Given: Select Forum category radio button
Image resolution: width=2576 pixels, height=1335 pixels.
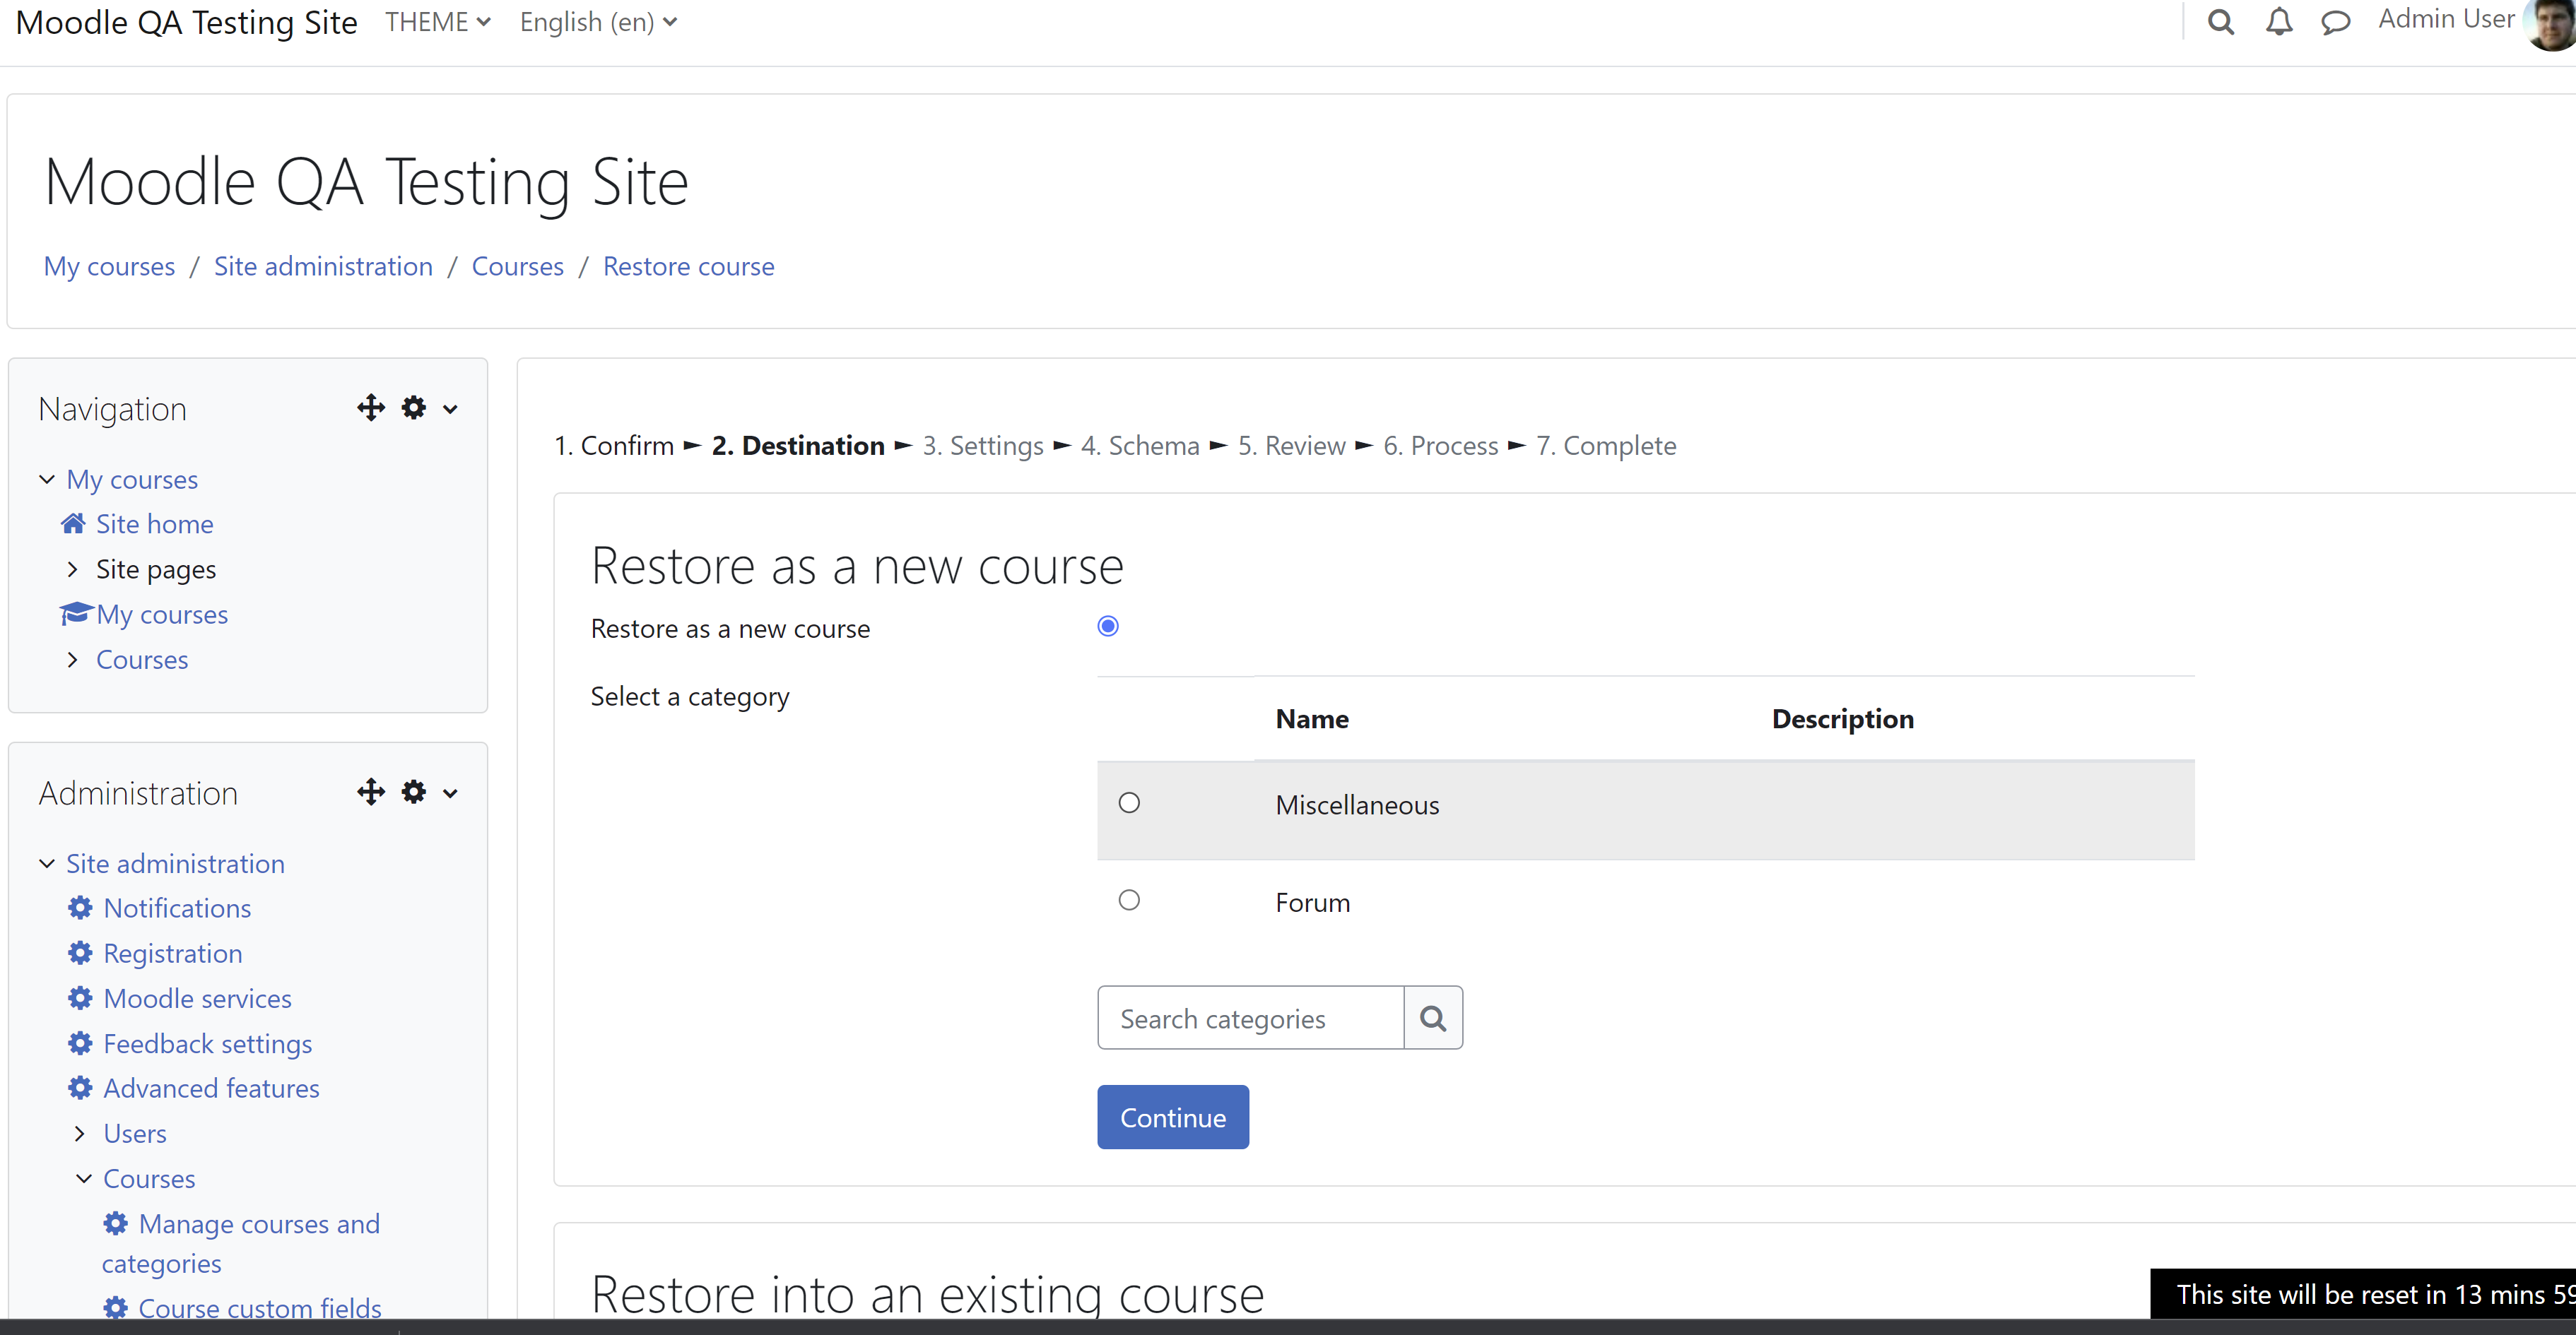Looking at the screenshot, I should 1129,901.
